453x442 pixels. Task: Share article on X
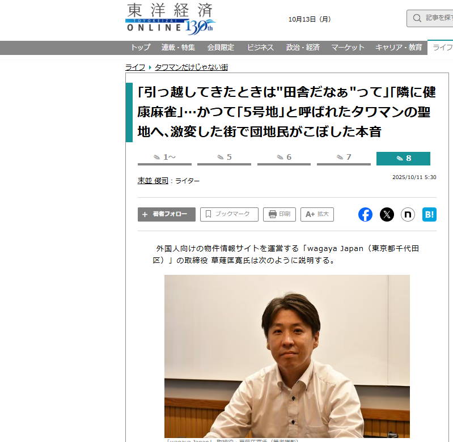(x=387, y=215)
